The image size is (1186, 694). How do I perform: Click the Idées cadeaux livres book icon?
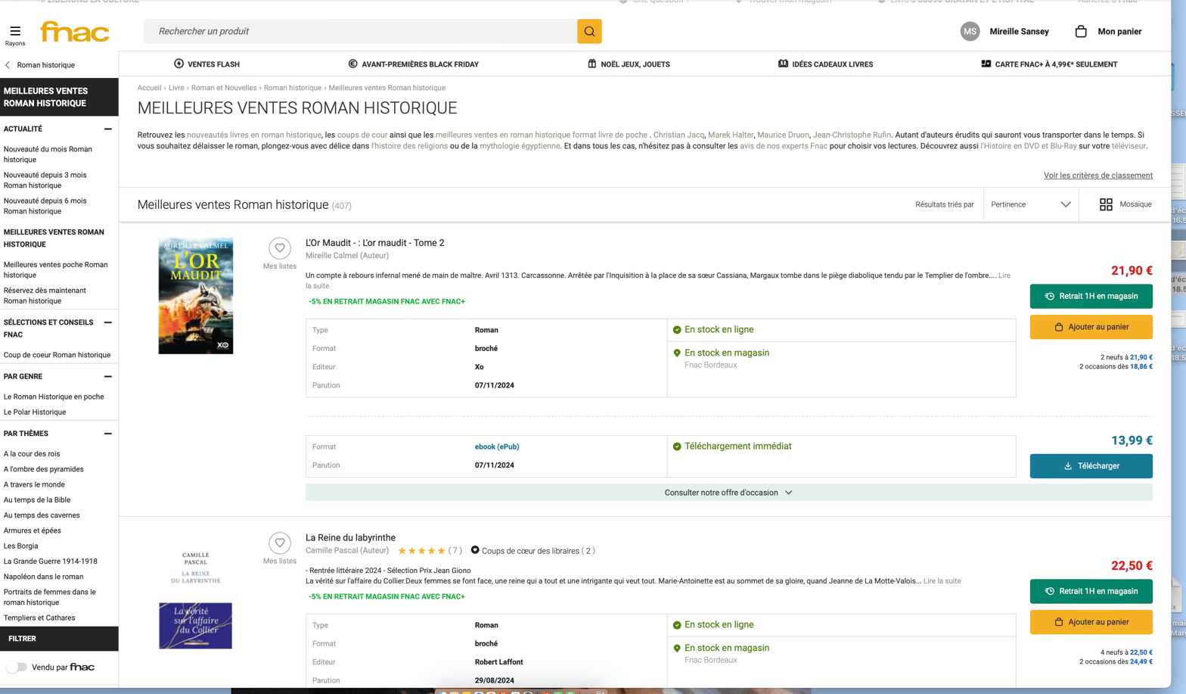tap(783, 64)
